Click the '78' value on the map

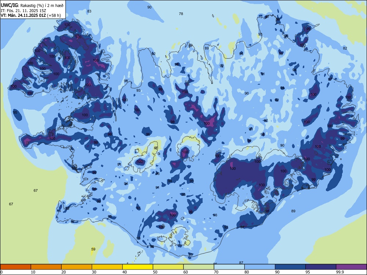click(181, 14)
